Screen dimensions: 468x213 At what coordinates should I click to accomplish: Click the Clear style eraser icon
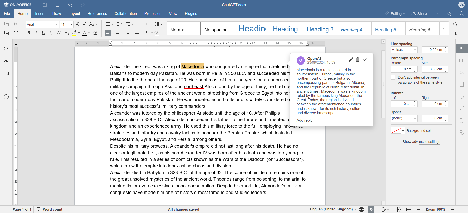(x=95, y=33)
